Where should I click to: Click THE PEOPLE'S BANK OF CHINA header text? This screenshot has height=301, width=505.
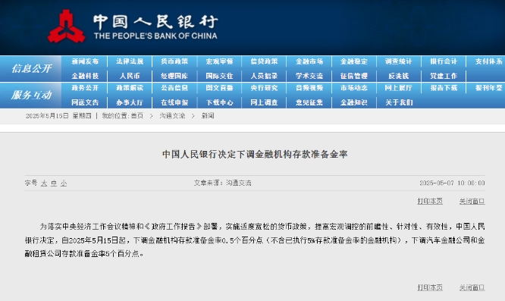pyautogui.click(x=155, y=36)
